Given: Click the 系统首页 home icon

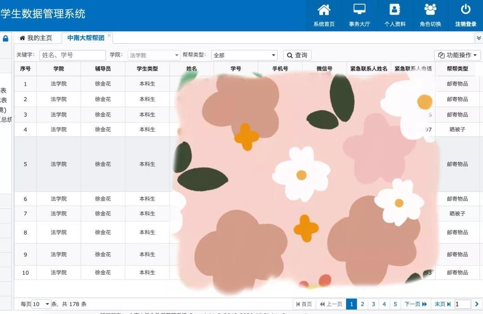Looking at the screenshot, I should [324, 10].
